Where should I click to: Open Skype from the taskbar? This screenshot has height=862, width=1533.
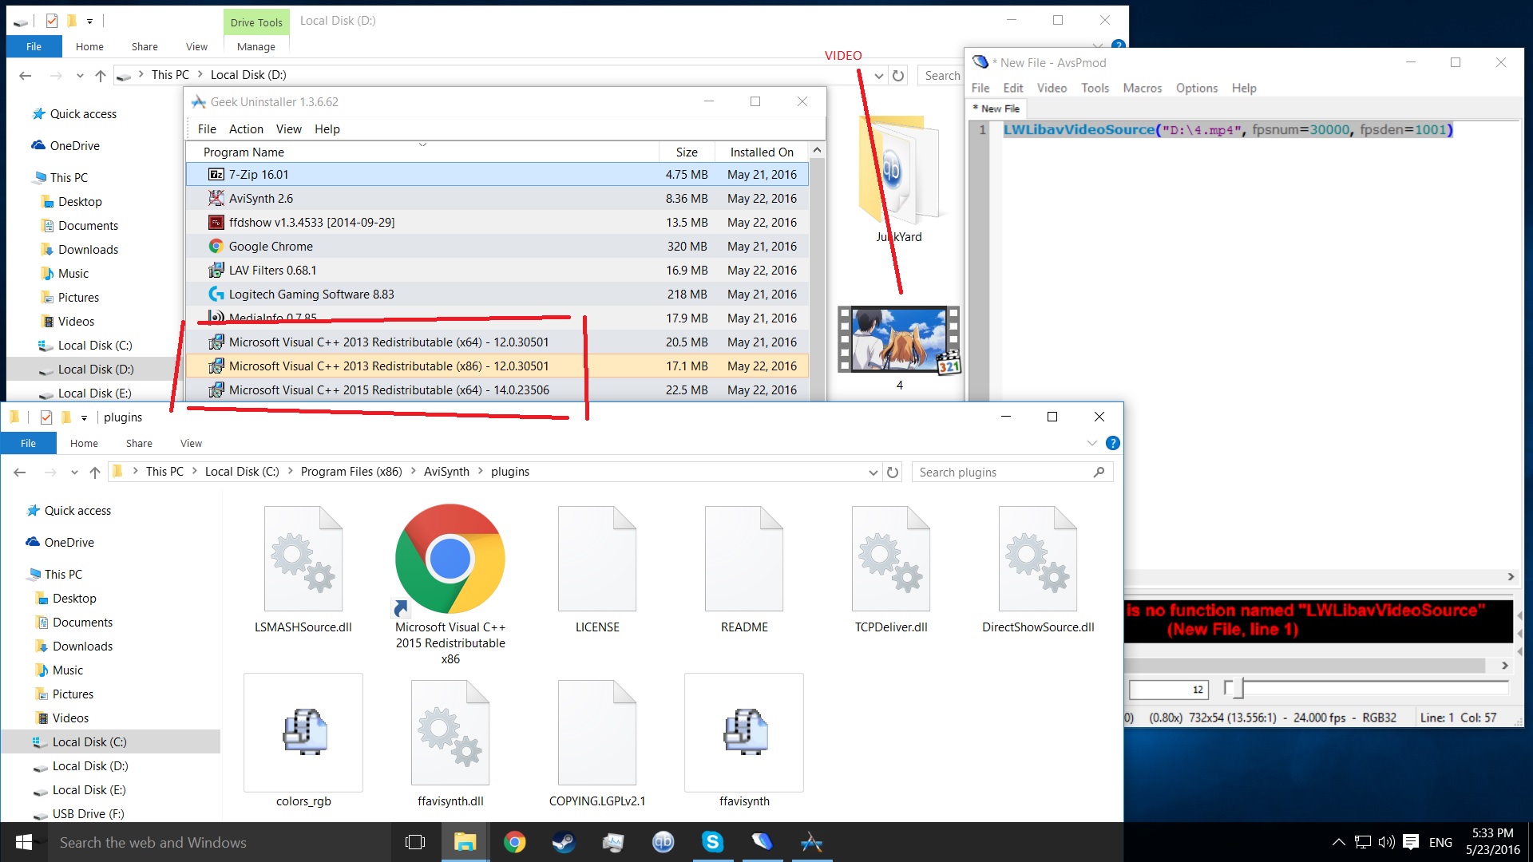pos(712,842)
